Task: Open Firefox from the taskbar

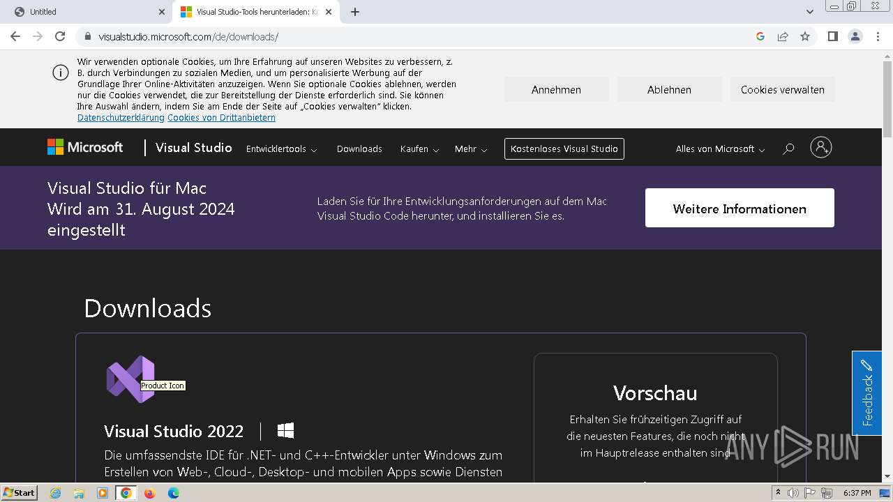Action: 149,493
